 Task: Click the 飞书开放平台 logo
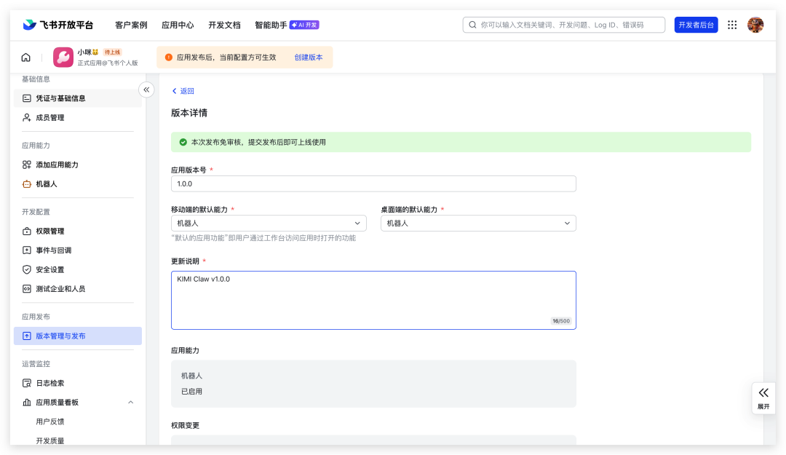58,25
